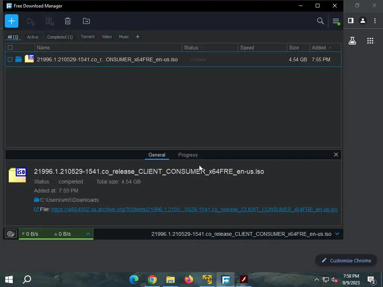Toggle Chrome side panel icon
The width and height of the screenshot is (383, 287).
351,21
